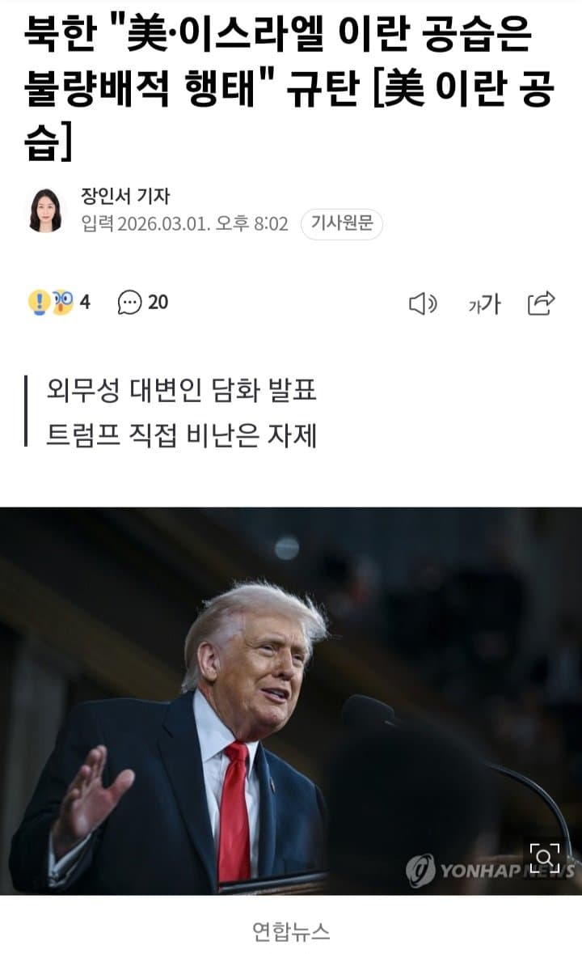Open comments via the speech bubble icon
The image size is (582, 954).
coord(129,303)
